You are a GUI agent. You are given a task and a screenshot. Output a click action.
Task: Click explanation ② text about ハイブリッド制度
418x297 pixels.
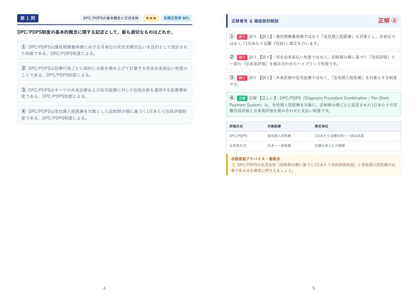313,60
